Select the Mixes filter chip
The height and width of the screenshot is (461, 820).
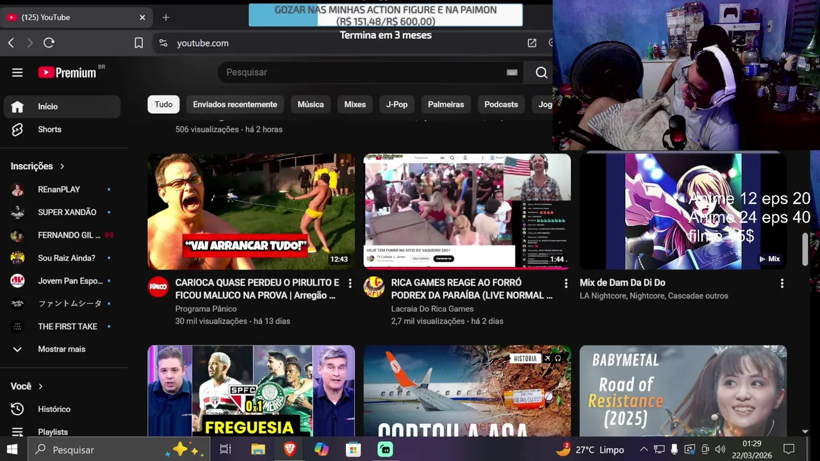pos(355,104)
